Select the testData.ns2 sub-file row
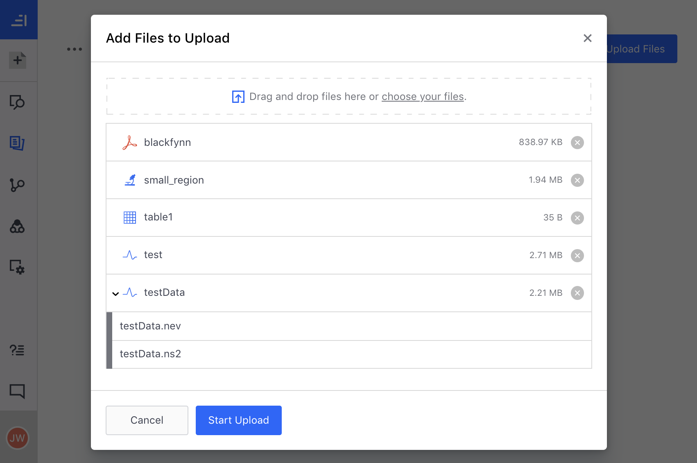 click(x=352, y=354)
